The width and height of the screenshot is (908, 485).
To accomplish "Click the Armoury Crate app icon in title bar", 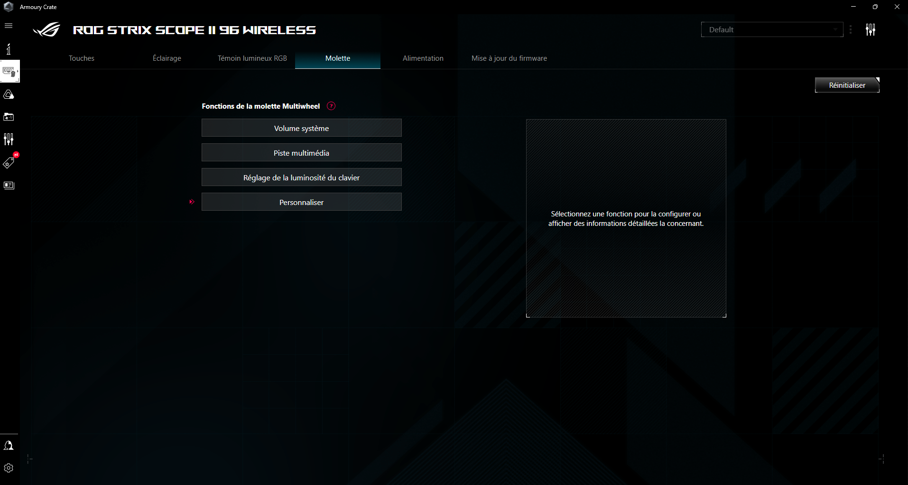I will [9, 7].
